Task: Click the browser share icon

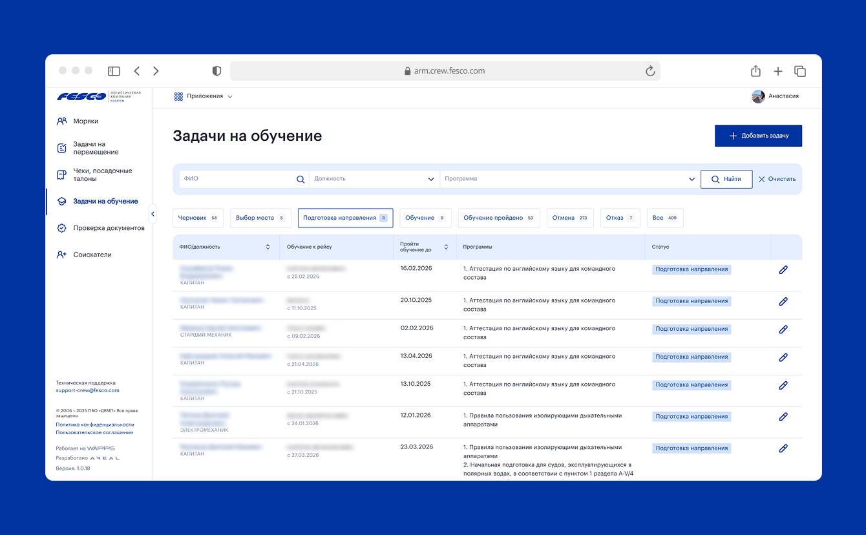Action: tap(755, 71)
